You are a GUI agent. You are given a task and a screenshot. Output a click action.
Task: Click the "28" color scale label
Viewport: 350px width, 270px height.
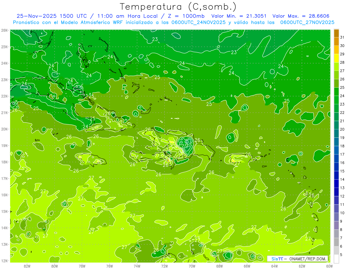(342, 62)
